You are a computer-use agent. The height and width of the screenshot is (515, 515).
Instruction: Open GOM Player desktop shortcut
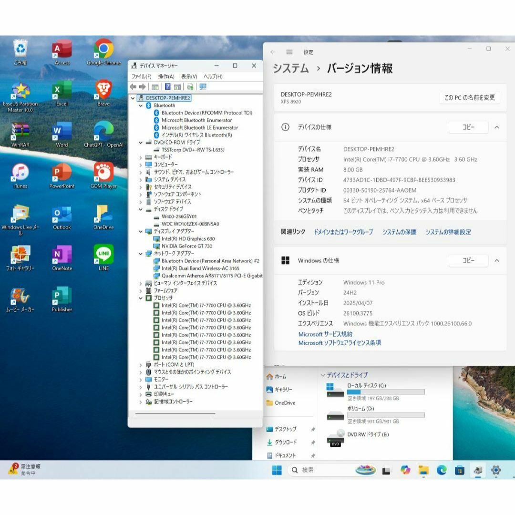pyautogui.click(x=103, y=175)
